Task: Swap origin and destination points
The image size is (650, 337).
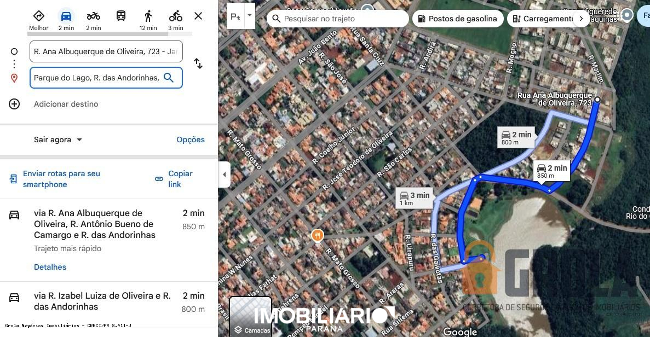Action: tap(198, 63)
